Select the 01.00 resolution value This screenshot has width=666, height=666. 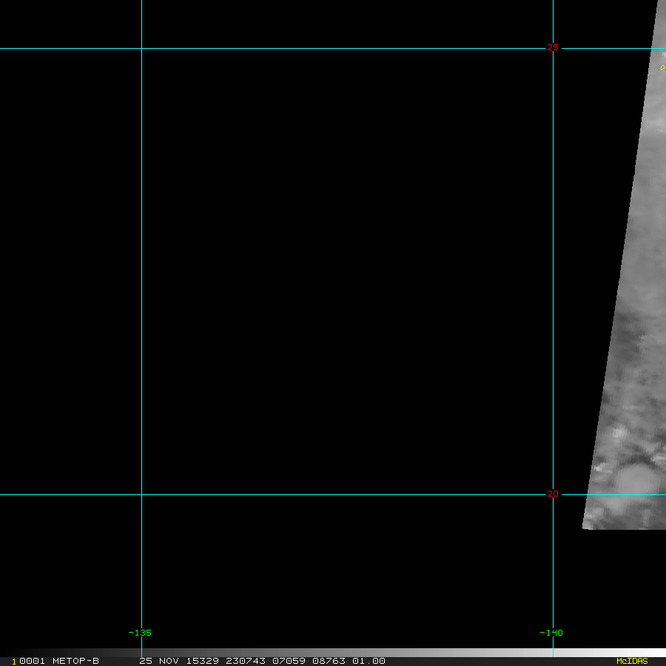(369, 661)
